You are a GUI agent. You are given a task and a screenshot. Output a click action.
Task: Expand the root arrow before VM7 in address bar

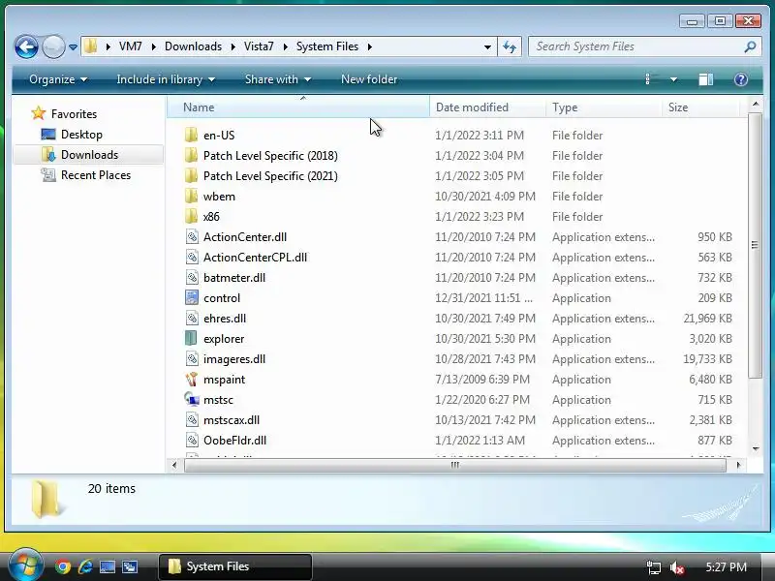coord(108,46)
